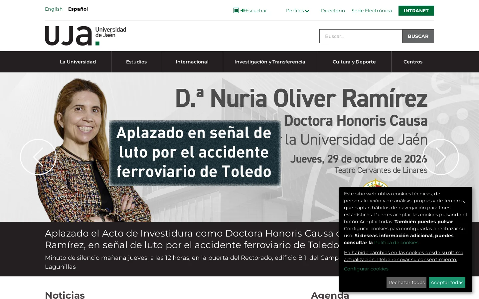This screenshot has width=479, height=299.
Task: Focus the Buscar search field
Action: (361, 36)
